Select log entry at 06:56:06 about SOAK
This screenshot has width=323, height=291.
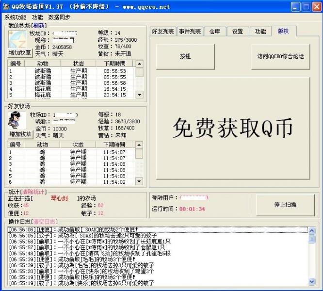pos(158,229)
